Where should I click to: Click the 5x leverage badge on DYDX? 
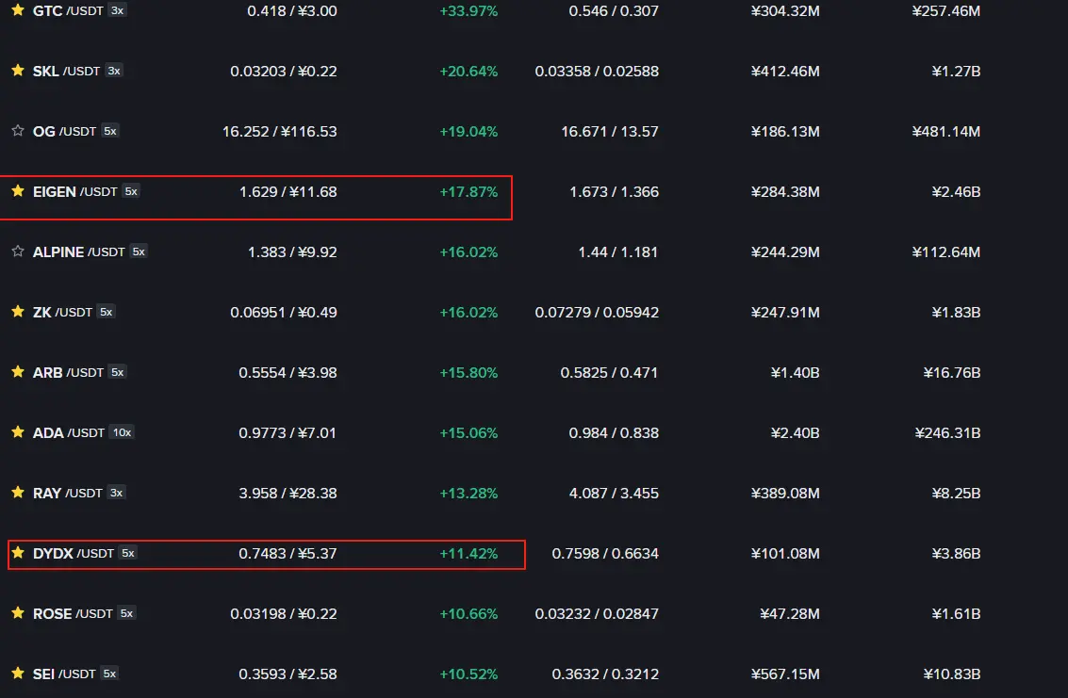coord(128,553)
